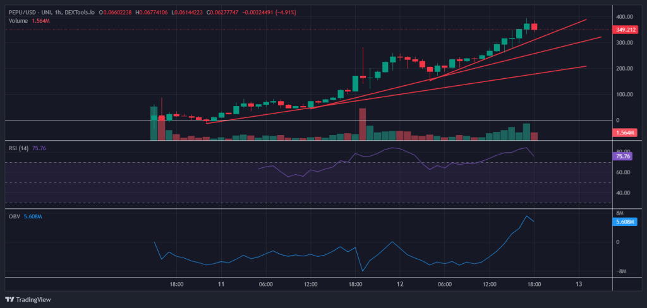647x308 pixels.
Task: Click the 5.608M OBV value tag
Action: click(625, 222)
